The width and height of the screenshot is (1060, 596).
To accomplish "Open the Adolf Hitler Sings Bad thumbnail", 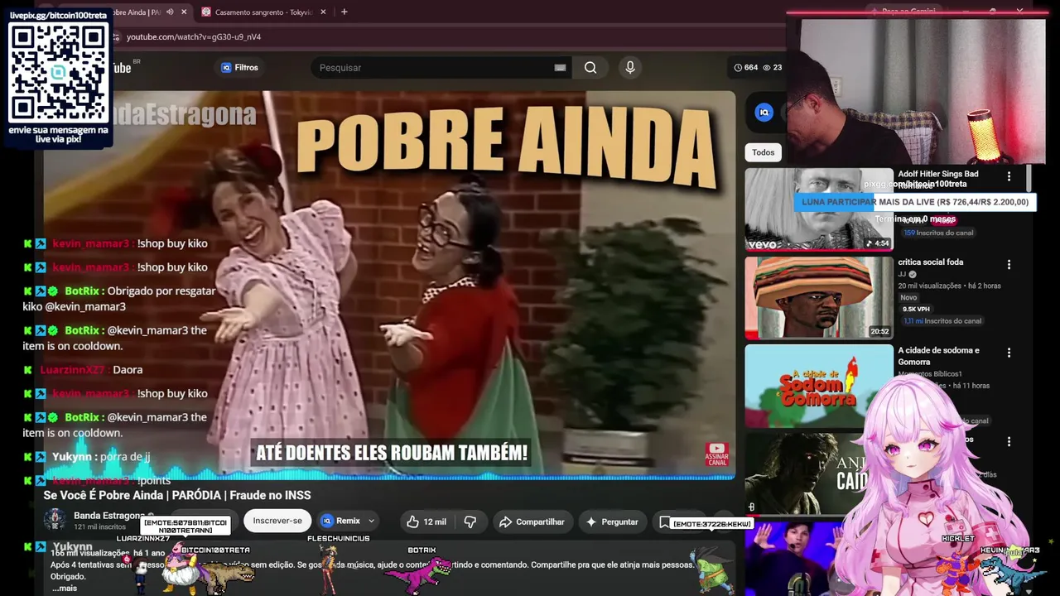I will tap(819, 209).
